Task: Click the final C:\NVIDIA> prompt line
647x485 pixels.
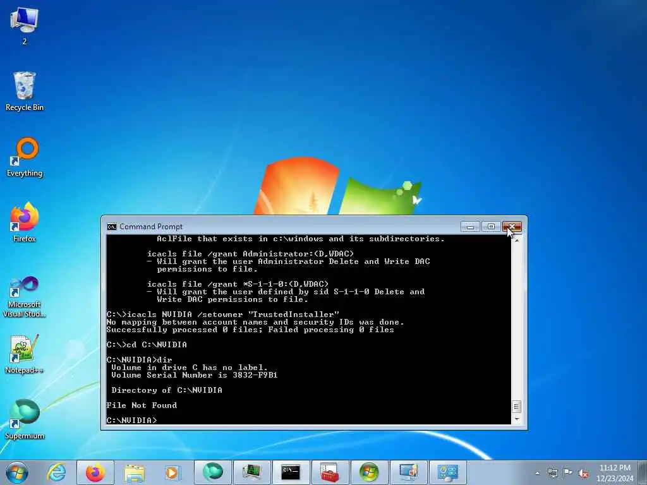Action: [x=131, y=420]
